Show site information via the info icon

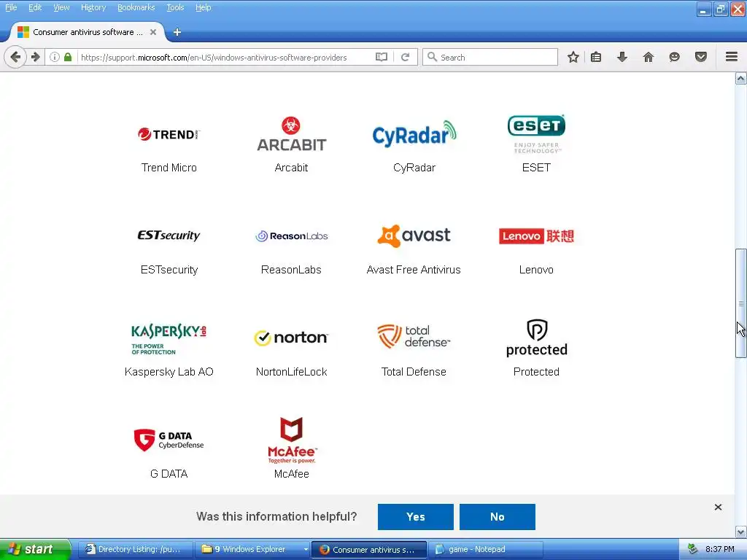(x=55, y=57)
